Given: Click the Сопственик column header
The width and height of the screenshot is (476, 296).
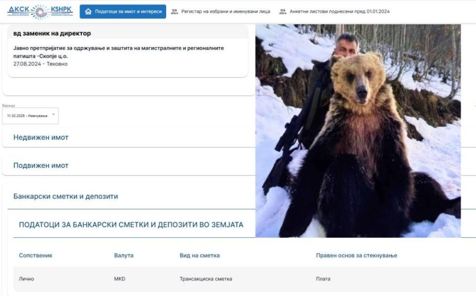Looking at the screenshot, I should [36, 256].
